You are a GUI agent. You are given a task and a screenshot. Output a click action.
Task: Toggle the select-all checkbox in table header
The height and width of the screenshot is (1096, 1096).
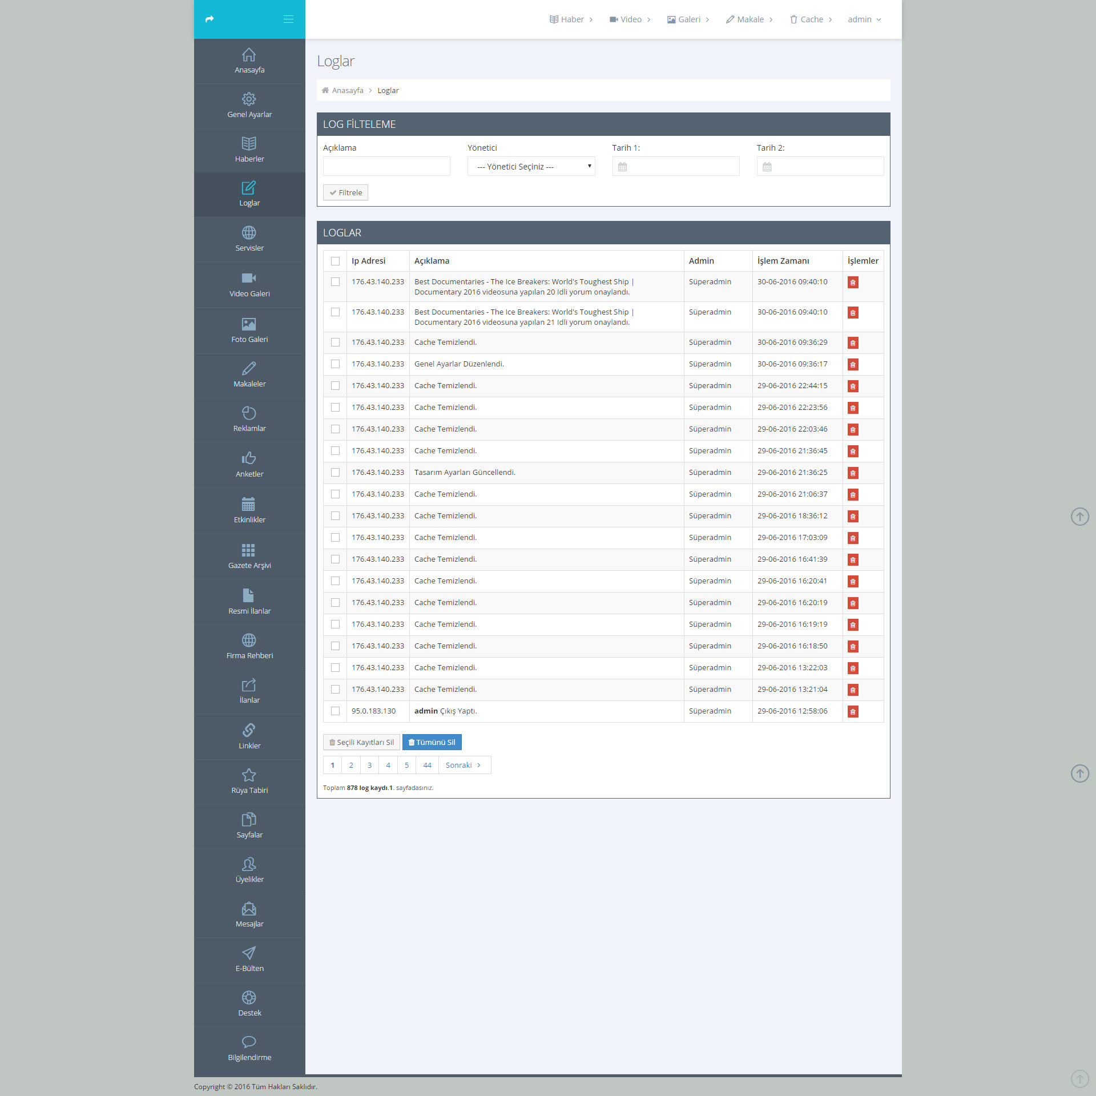335,261
